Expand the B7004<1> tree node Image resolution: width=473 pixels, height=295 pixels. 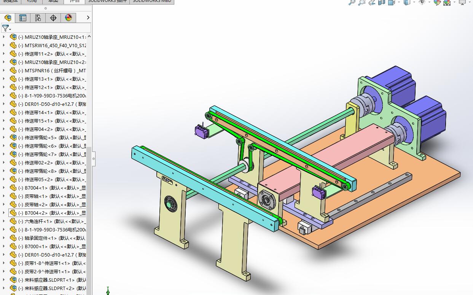coord(4,188)
